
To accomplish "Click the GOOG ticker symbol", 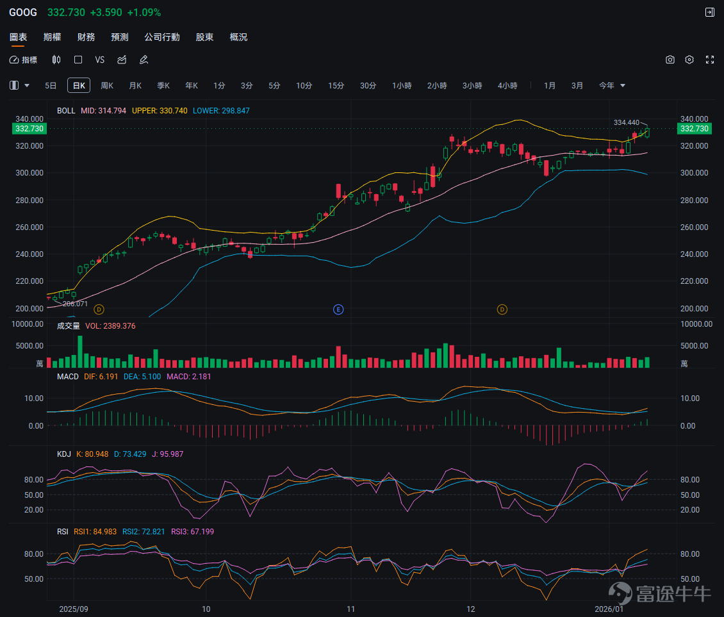I will (x=23, y=12).
